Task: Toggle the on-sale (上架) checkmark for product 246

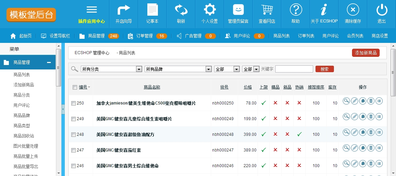Action: [x=263, y=166]
